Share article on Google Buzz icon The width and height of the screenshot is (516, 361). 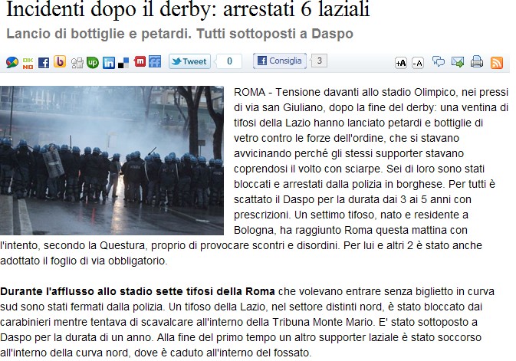coord(12,62)
